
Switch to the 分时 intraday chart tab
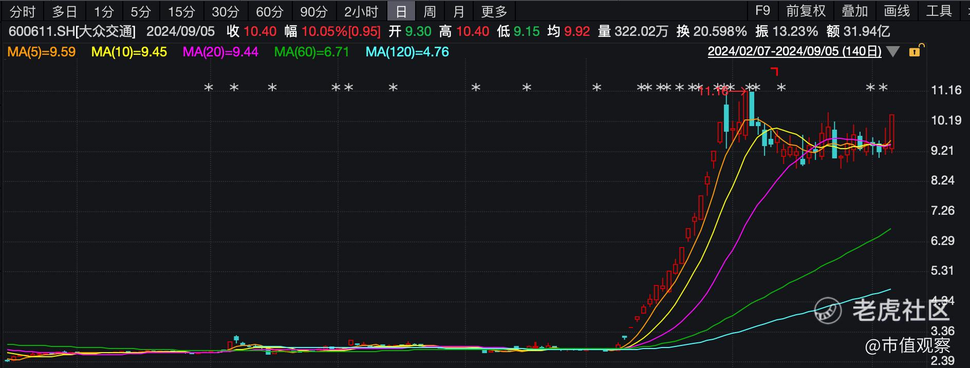(x=23, y=11)
